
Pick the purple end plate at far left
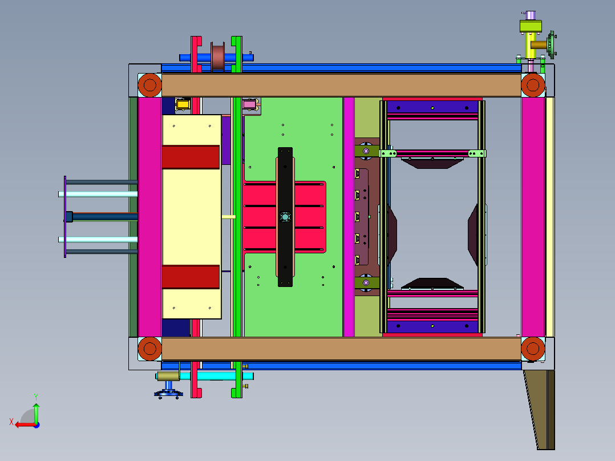[x=65, y=217]
